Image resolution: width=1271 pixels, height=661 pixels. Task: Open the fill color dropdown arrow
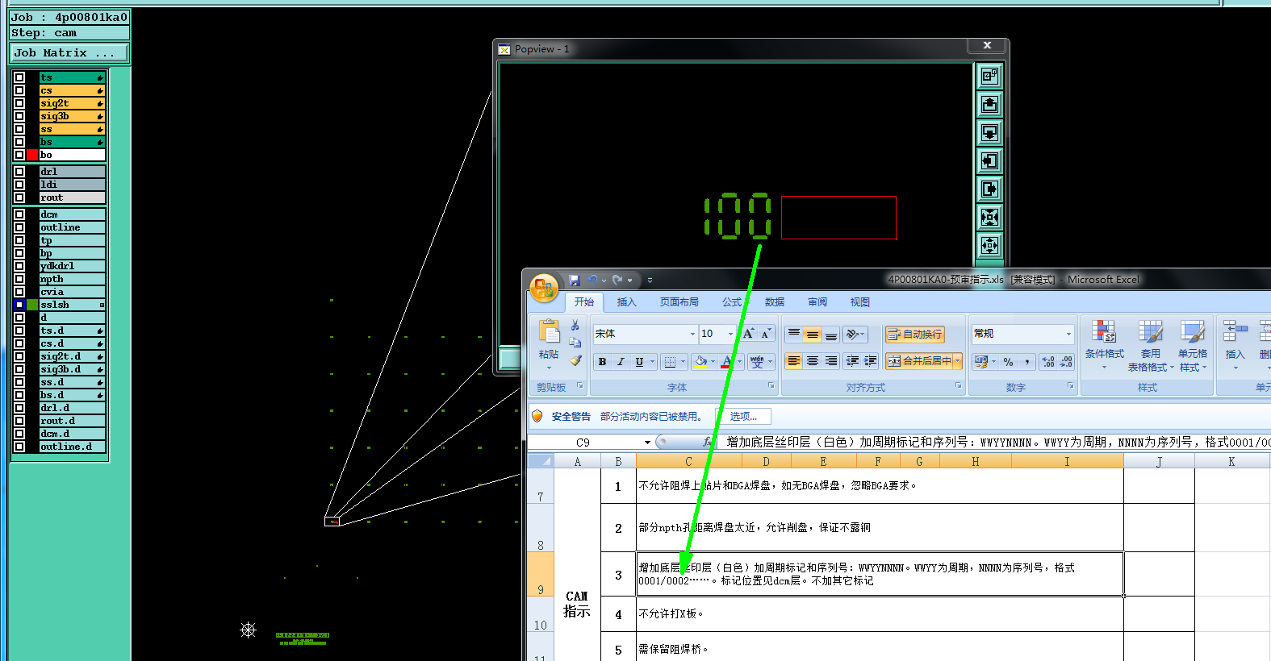tap(713, 362)
